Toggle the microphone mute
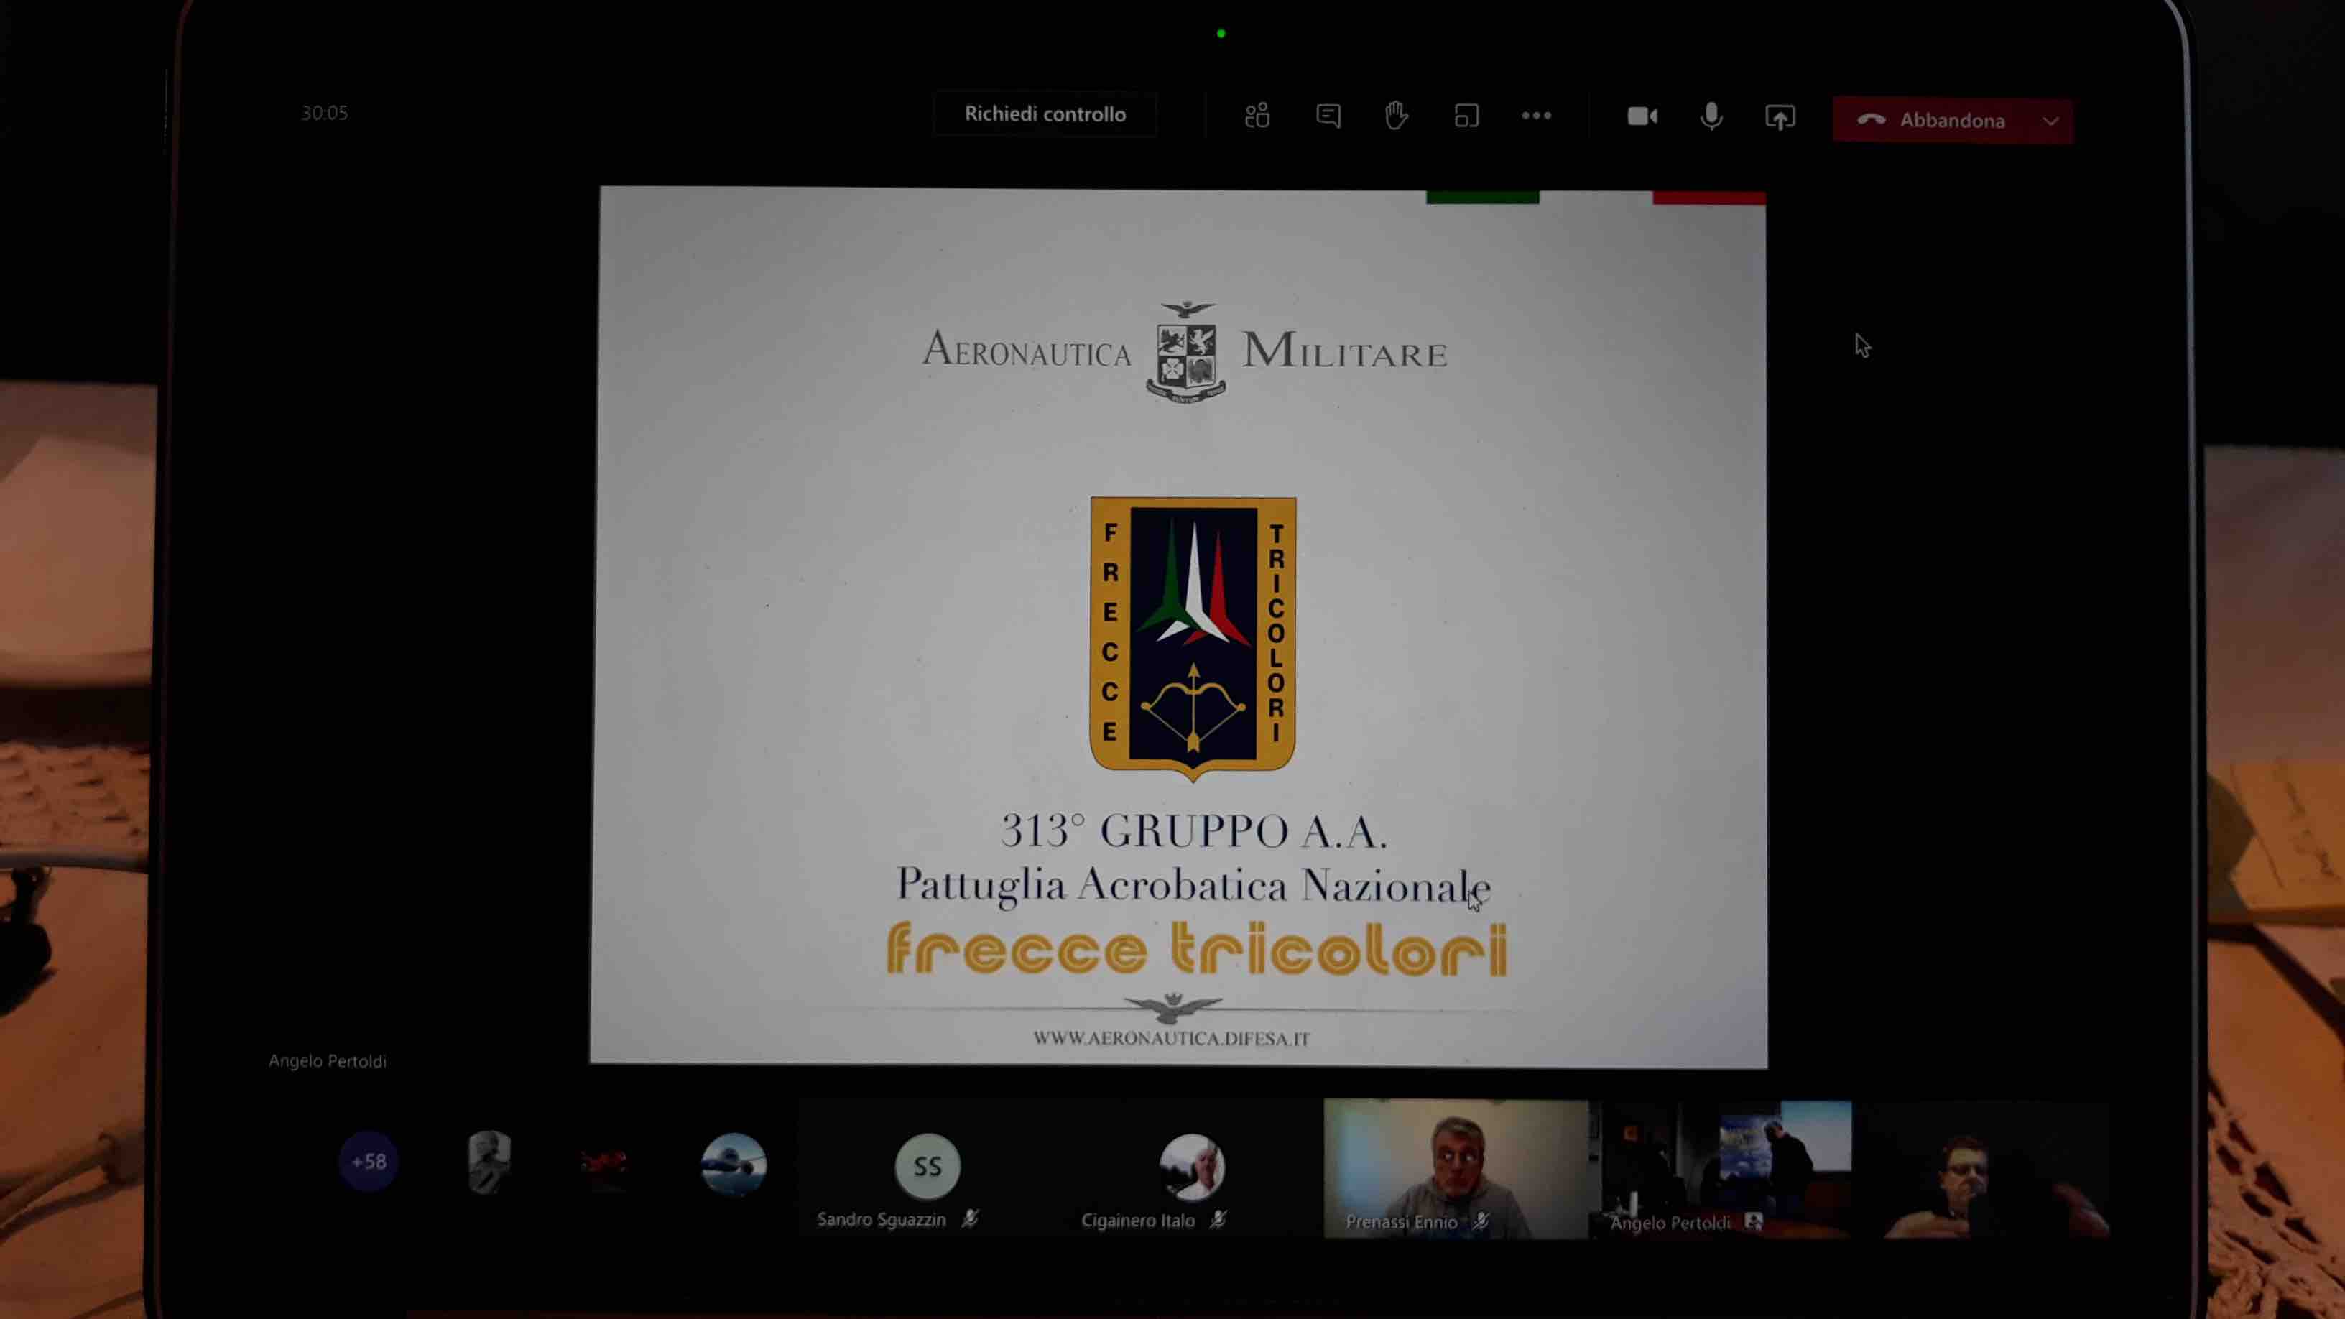This screenshot has height=1319, width=2345. 1711,116
